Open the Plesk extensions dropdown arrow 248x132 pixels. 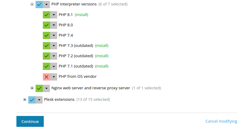pos(39,100)
